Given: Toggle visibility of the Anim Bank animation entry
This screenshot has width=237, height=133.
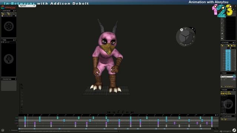Looking at the screenshot, I should [16, 16].
